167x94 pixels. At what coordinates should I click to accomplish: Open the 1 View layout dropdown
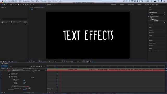tap(78, 61)
